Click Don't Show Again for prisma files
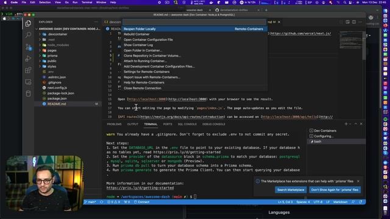This screenshot has height=219, width=390. [x=335, y=190]
